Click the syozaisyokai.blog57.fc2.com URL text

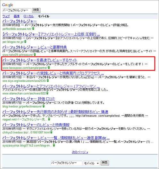pyautogui.click(x=28, y=146)
